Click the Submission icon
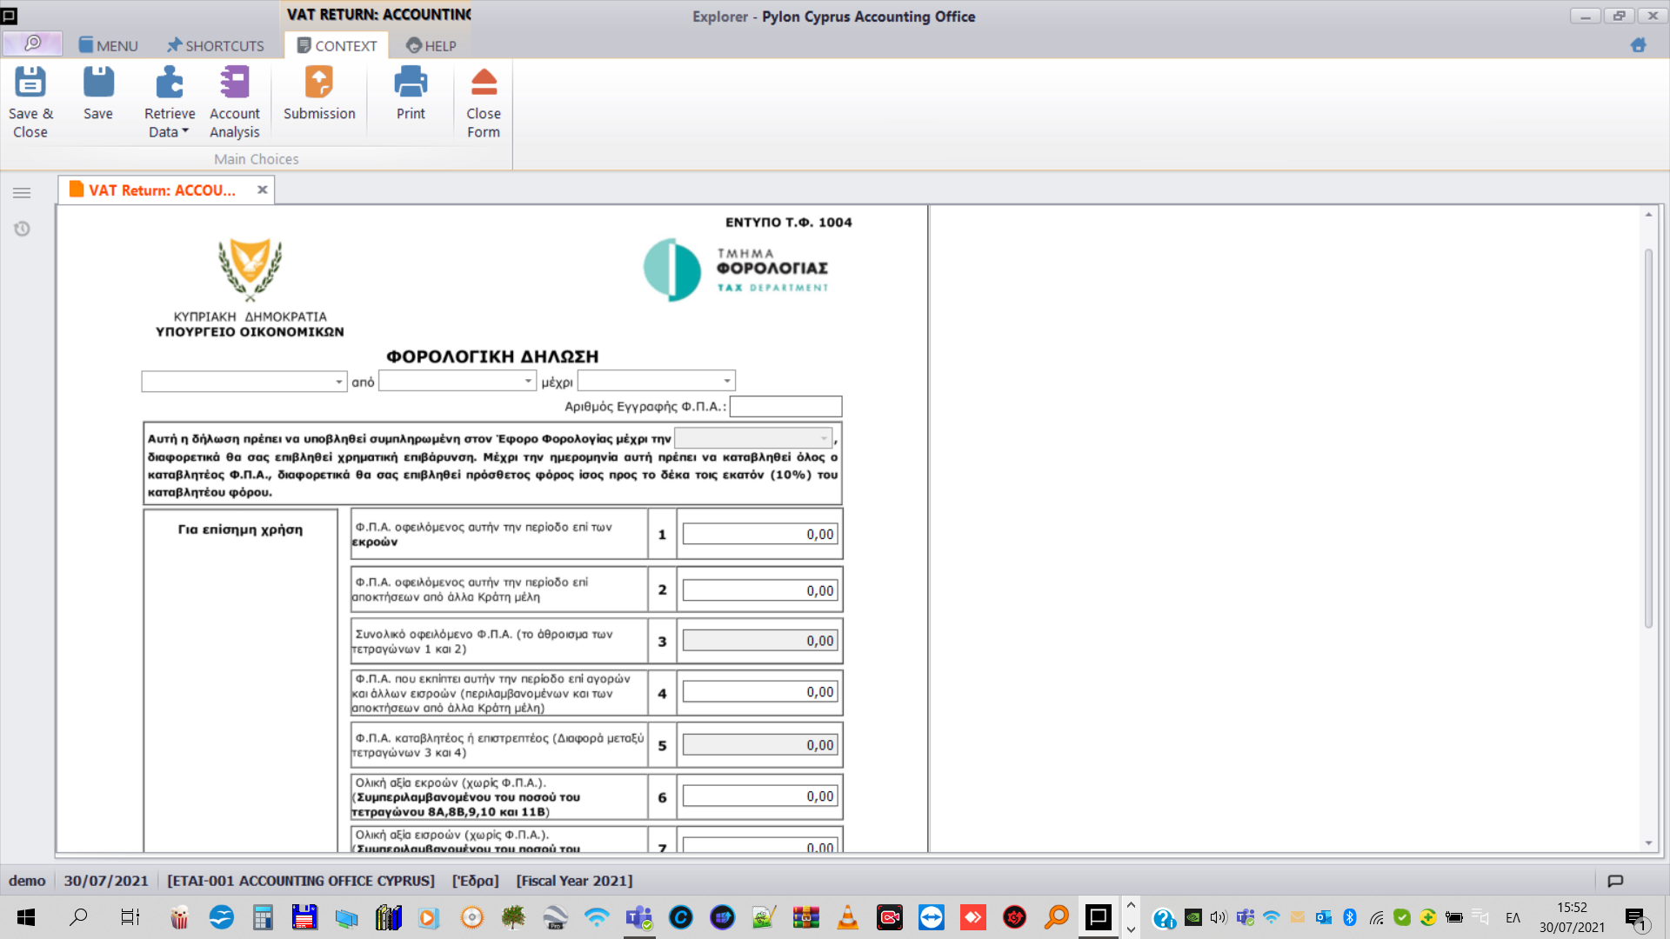 pyautogui.click(x=319, y=83)
